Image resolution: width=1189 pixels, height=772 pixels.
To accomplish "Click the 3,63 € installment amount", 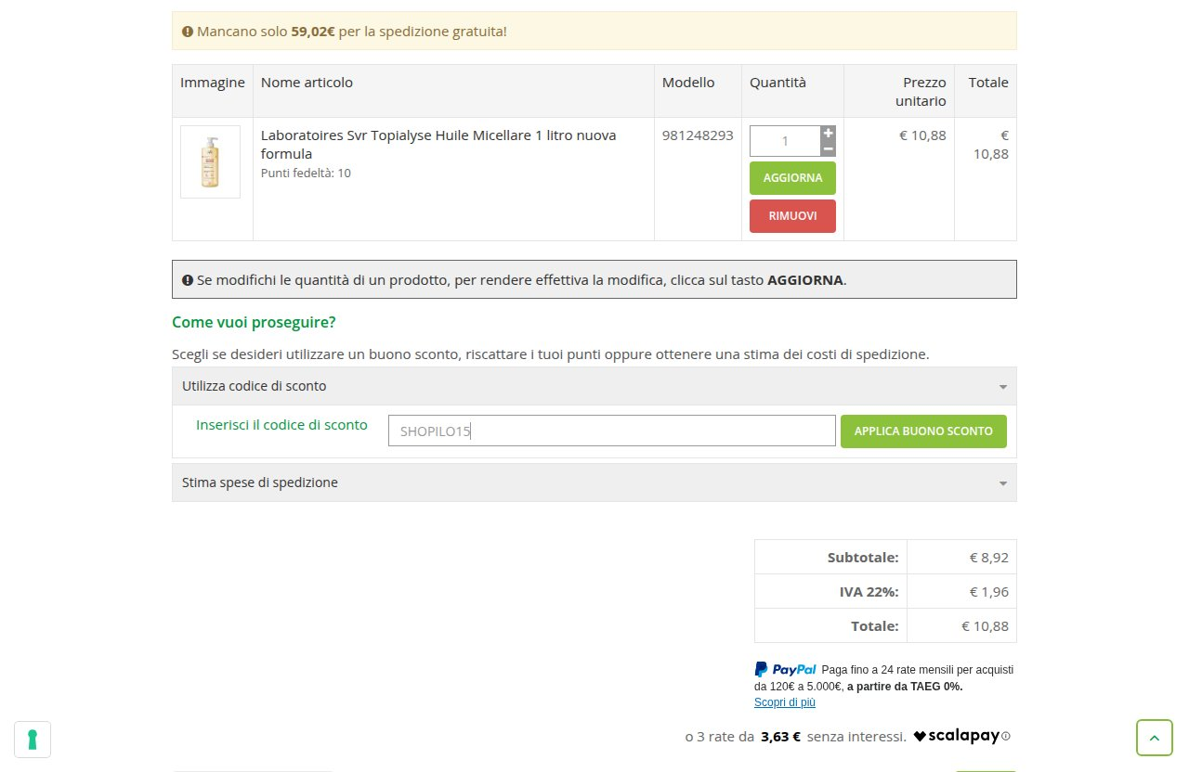I will 780,738.
